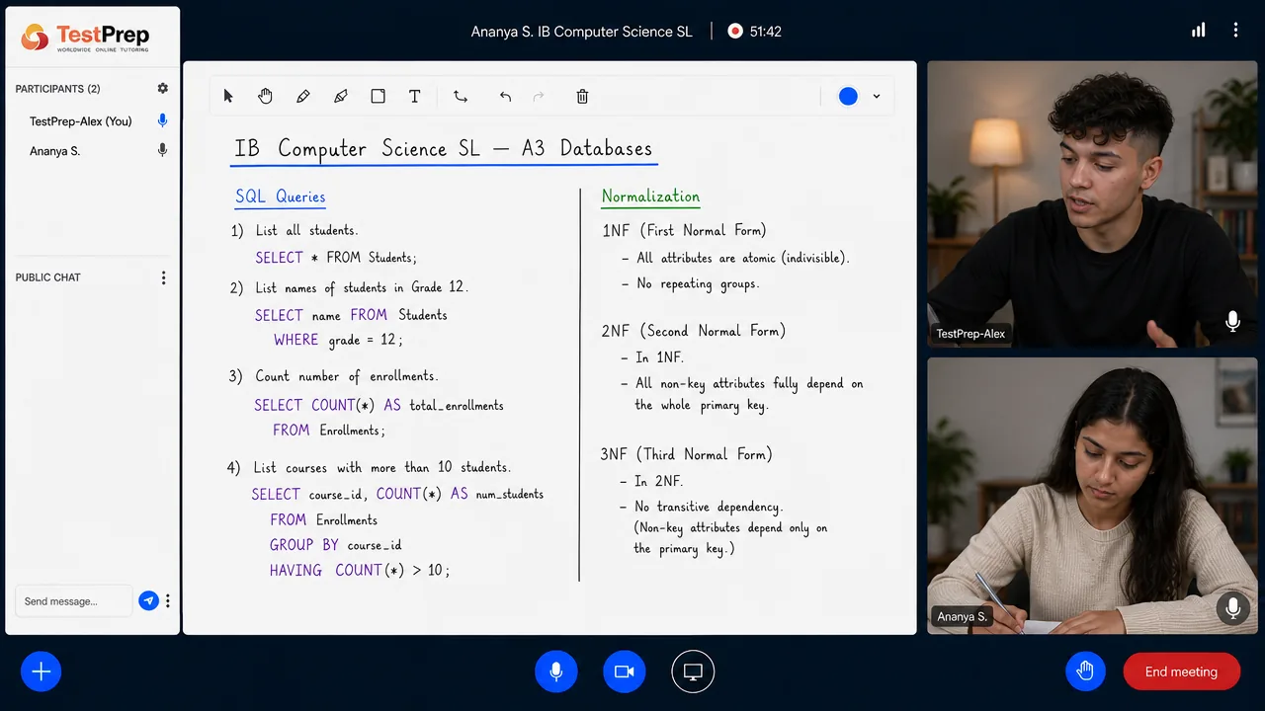The image size is (1265, 711).
Task: Toggle TestPrep-Alex microphone in participants list
Action: [163, 120]
